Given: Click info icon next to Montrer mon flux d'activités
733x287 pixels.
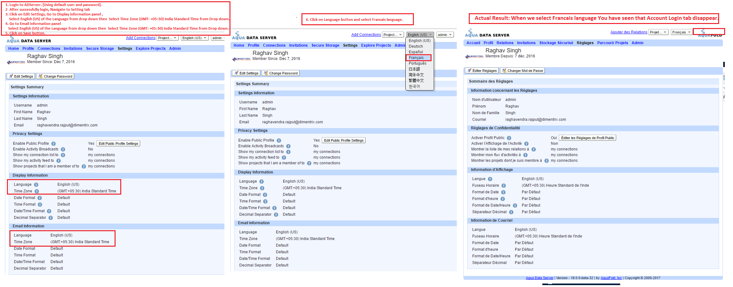Looking at the screenshot, I should (x=526, y=155).
